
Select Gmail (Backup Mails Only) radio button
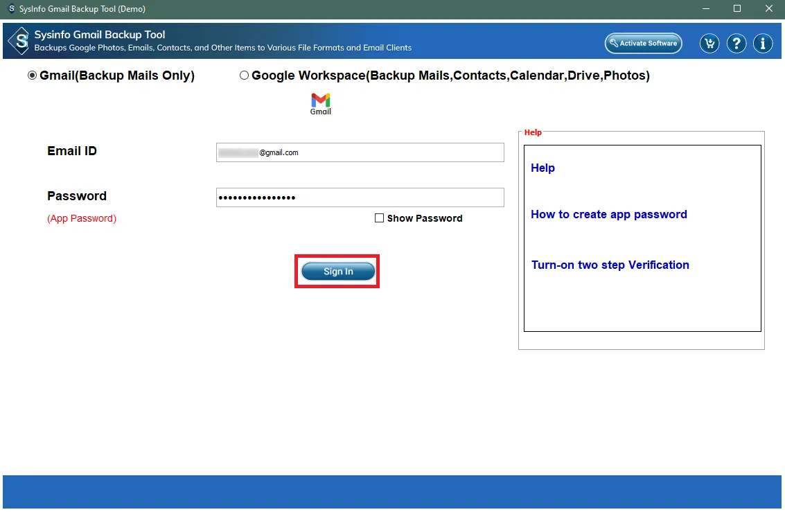(x=32, y=76)
